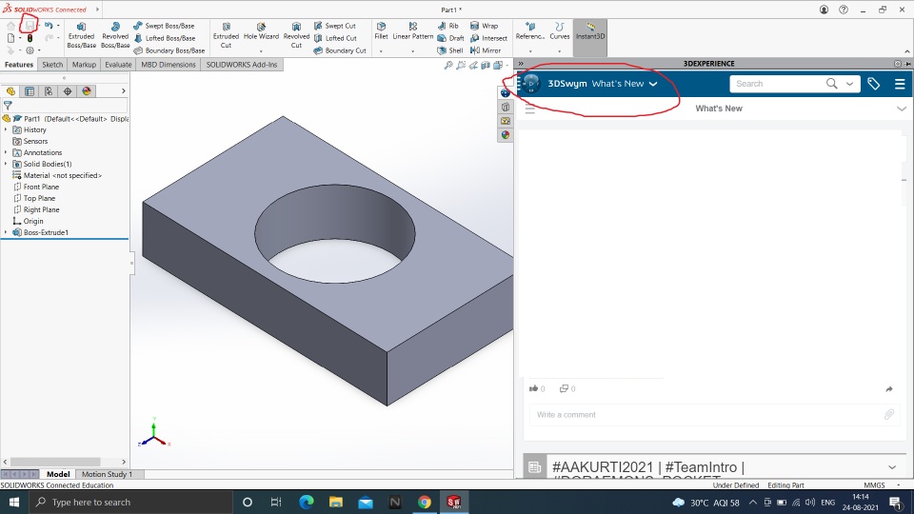Image resolution: width=914 pixels, height=514 pixels.
Task: Open the Linear Pattern dropdown arrow
Action: coord(412,51)
